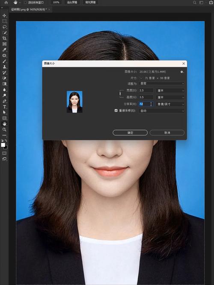Select the Eyedropper tool
The height and width of the screenshot is (285, 214).
coord(4,50)
